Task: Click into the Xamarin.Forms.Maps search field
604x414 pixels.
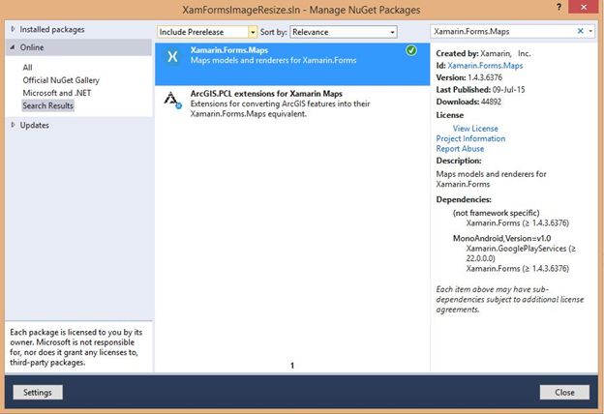Action: 502,31
